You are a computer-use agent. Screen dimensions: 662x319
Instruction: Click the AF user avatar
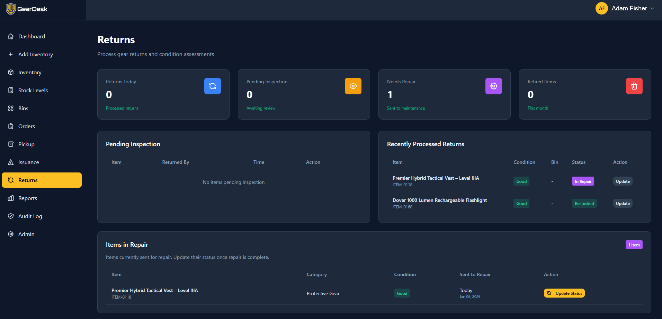pyautogui.click(x=601, y=8)
